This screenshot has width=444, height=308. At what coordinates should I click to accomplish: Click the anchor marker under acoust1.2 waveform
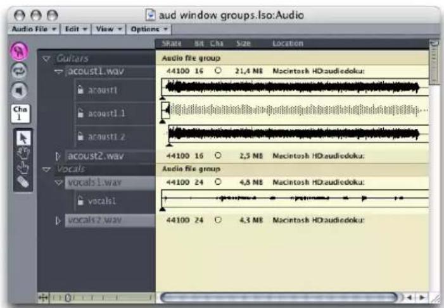point(169,145)
